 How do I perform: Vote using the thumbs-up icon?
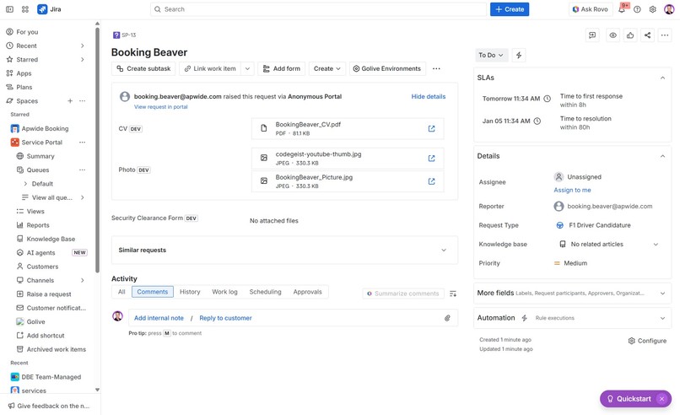(630, 35)
